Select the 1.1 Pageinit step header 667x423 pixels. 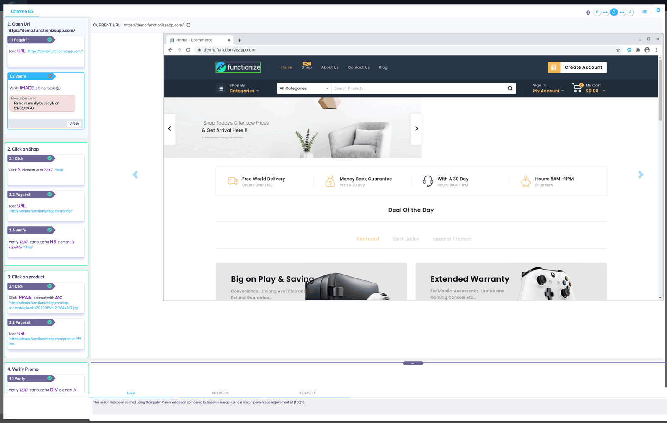(x=31, y=40)
